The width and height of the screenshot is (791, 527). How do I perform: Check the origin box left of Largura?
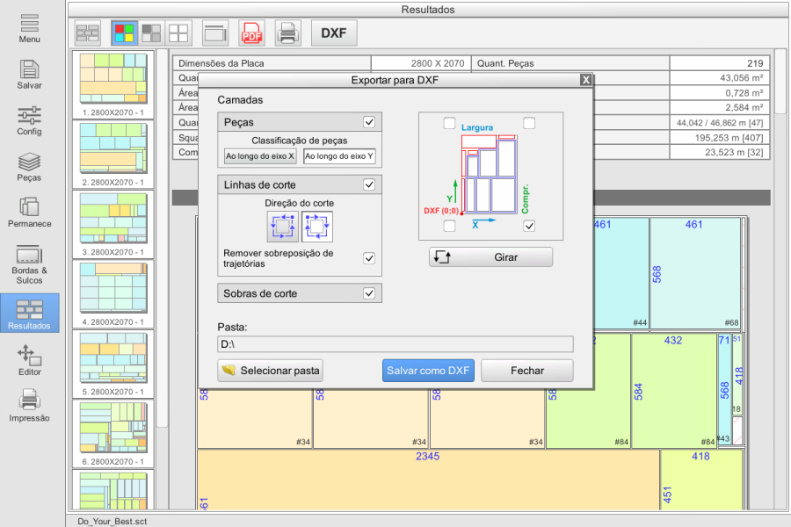pyautogui.click(x=449, y=123)
